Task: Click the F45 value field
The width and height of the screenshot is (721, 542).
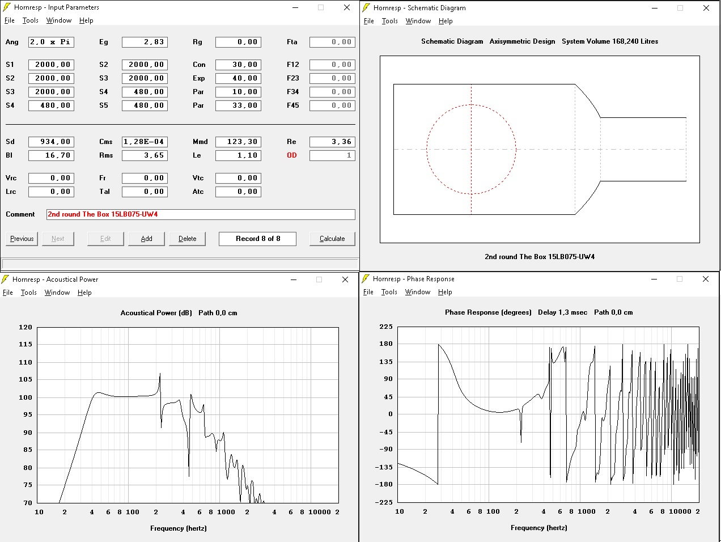Action: [332, 105]
